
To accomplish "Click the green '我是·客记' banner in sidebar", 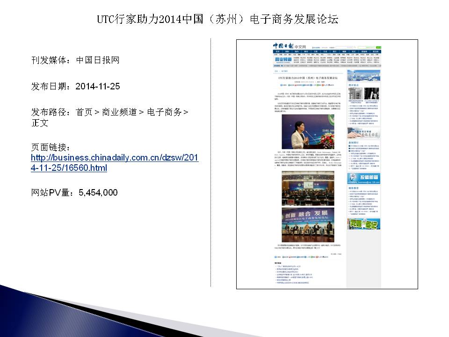I will [364, 224].
